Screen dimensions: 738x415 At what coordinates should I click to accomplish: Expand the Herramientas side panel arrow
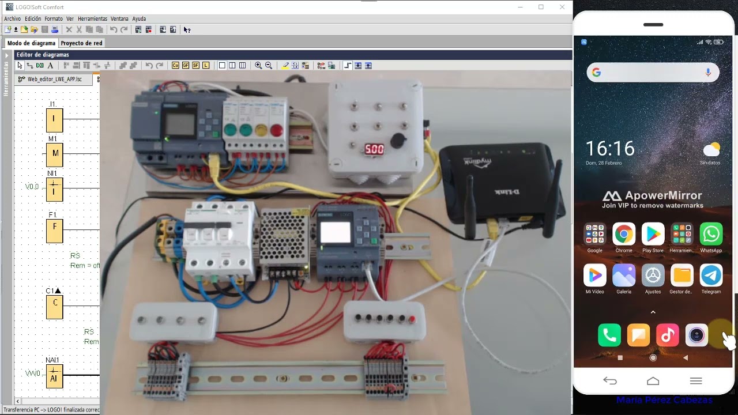click(7, 55)
